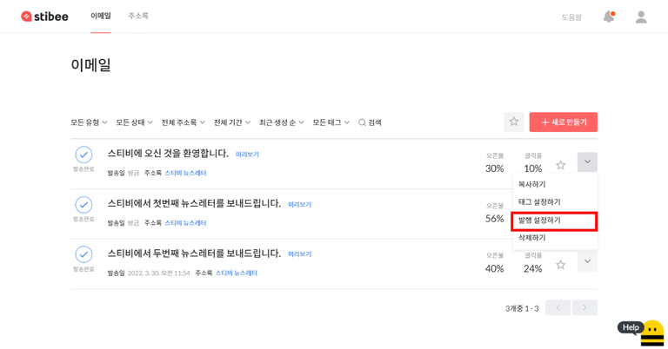This screenshot has height=349, width=668.
Task: Star the second newsletter email
Action: click(560, 264)
